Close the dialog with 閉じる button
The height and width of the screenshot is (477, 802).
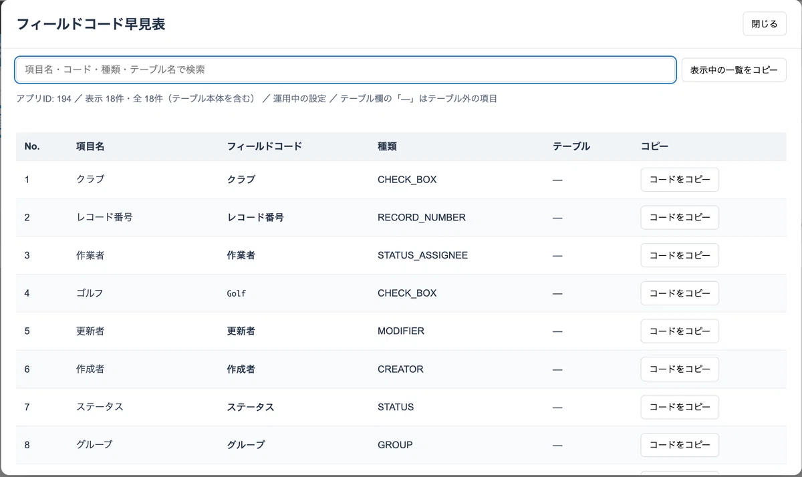[x=765, y=24]
